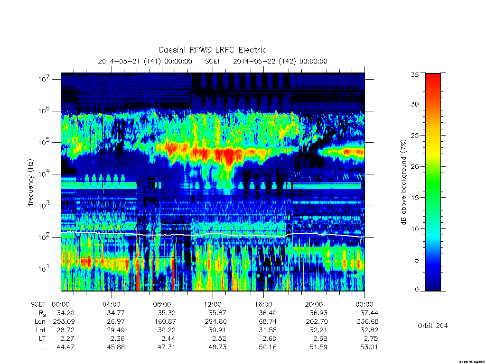Viewport: 486px width, 364px height.
Task: Click the 10^6 frequency tick label
Action: click(x=44, y=110)
